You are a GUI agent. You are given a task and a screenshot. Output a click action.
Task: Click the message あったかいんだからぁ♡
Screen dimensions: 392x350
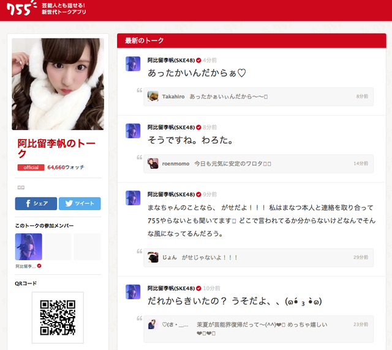(197, 73)
